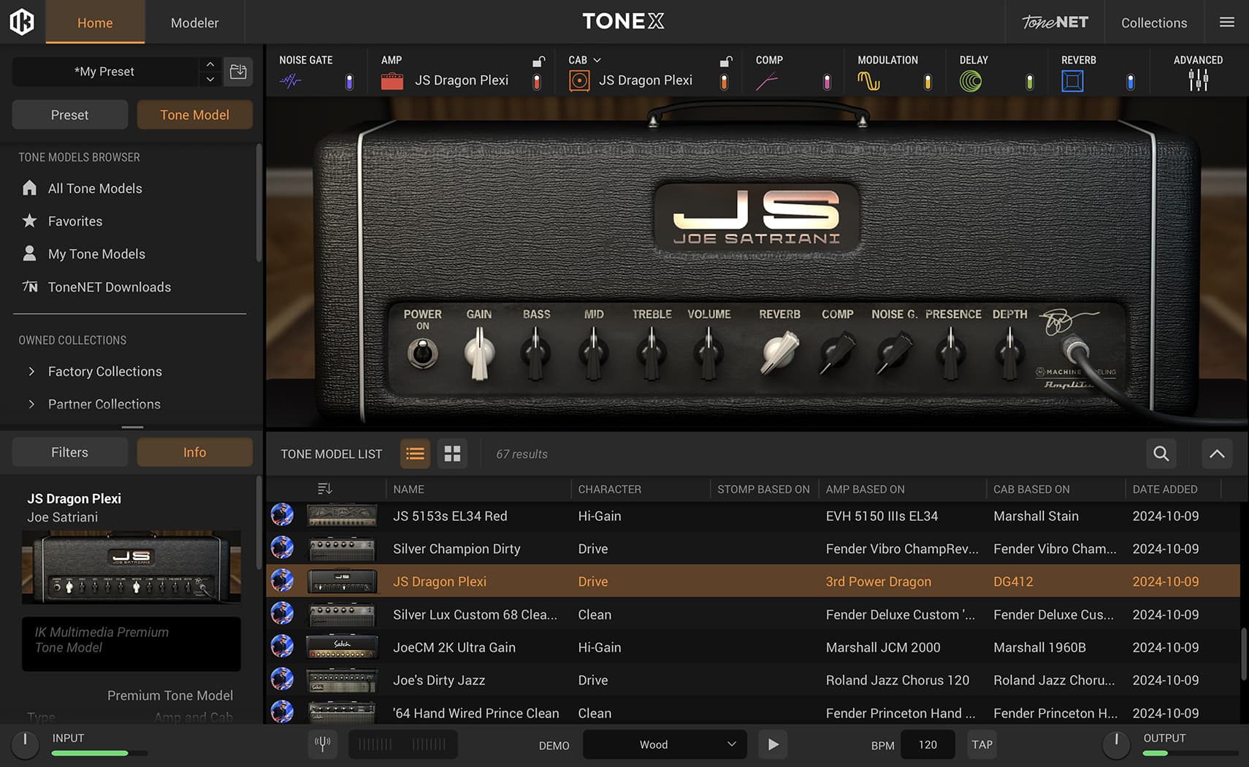The height and width of the screenshot is (767, 1249).
Task: Play the demo track
Action: point(772,744)
